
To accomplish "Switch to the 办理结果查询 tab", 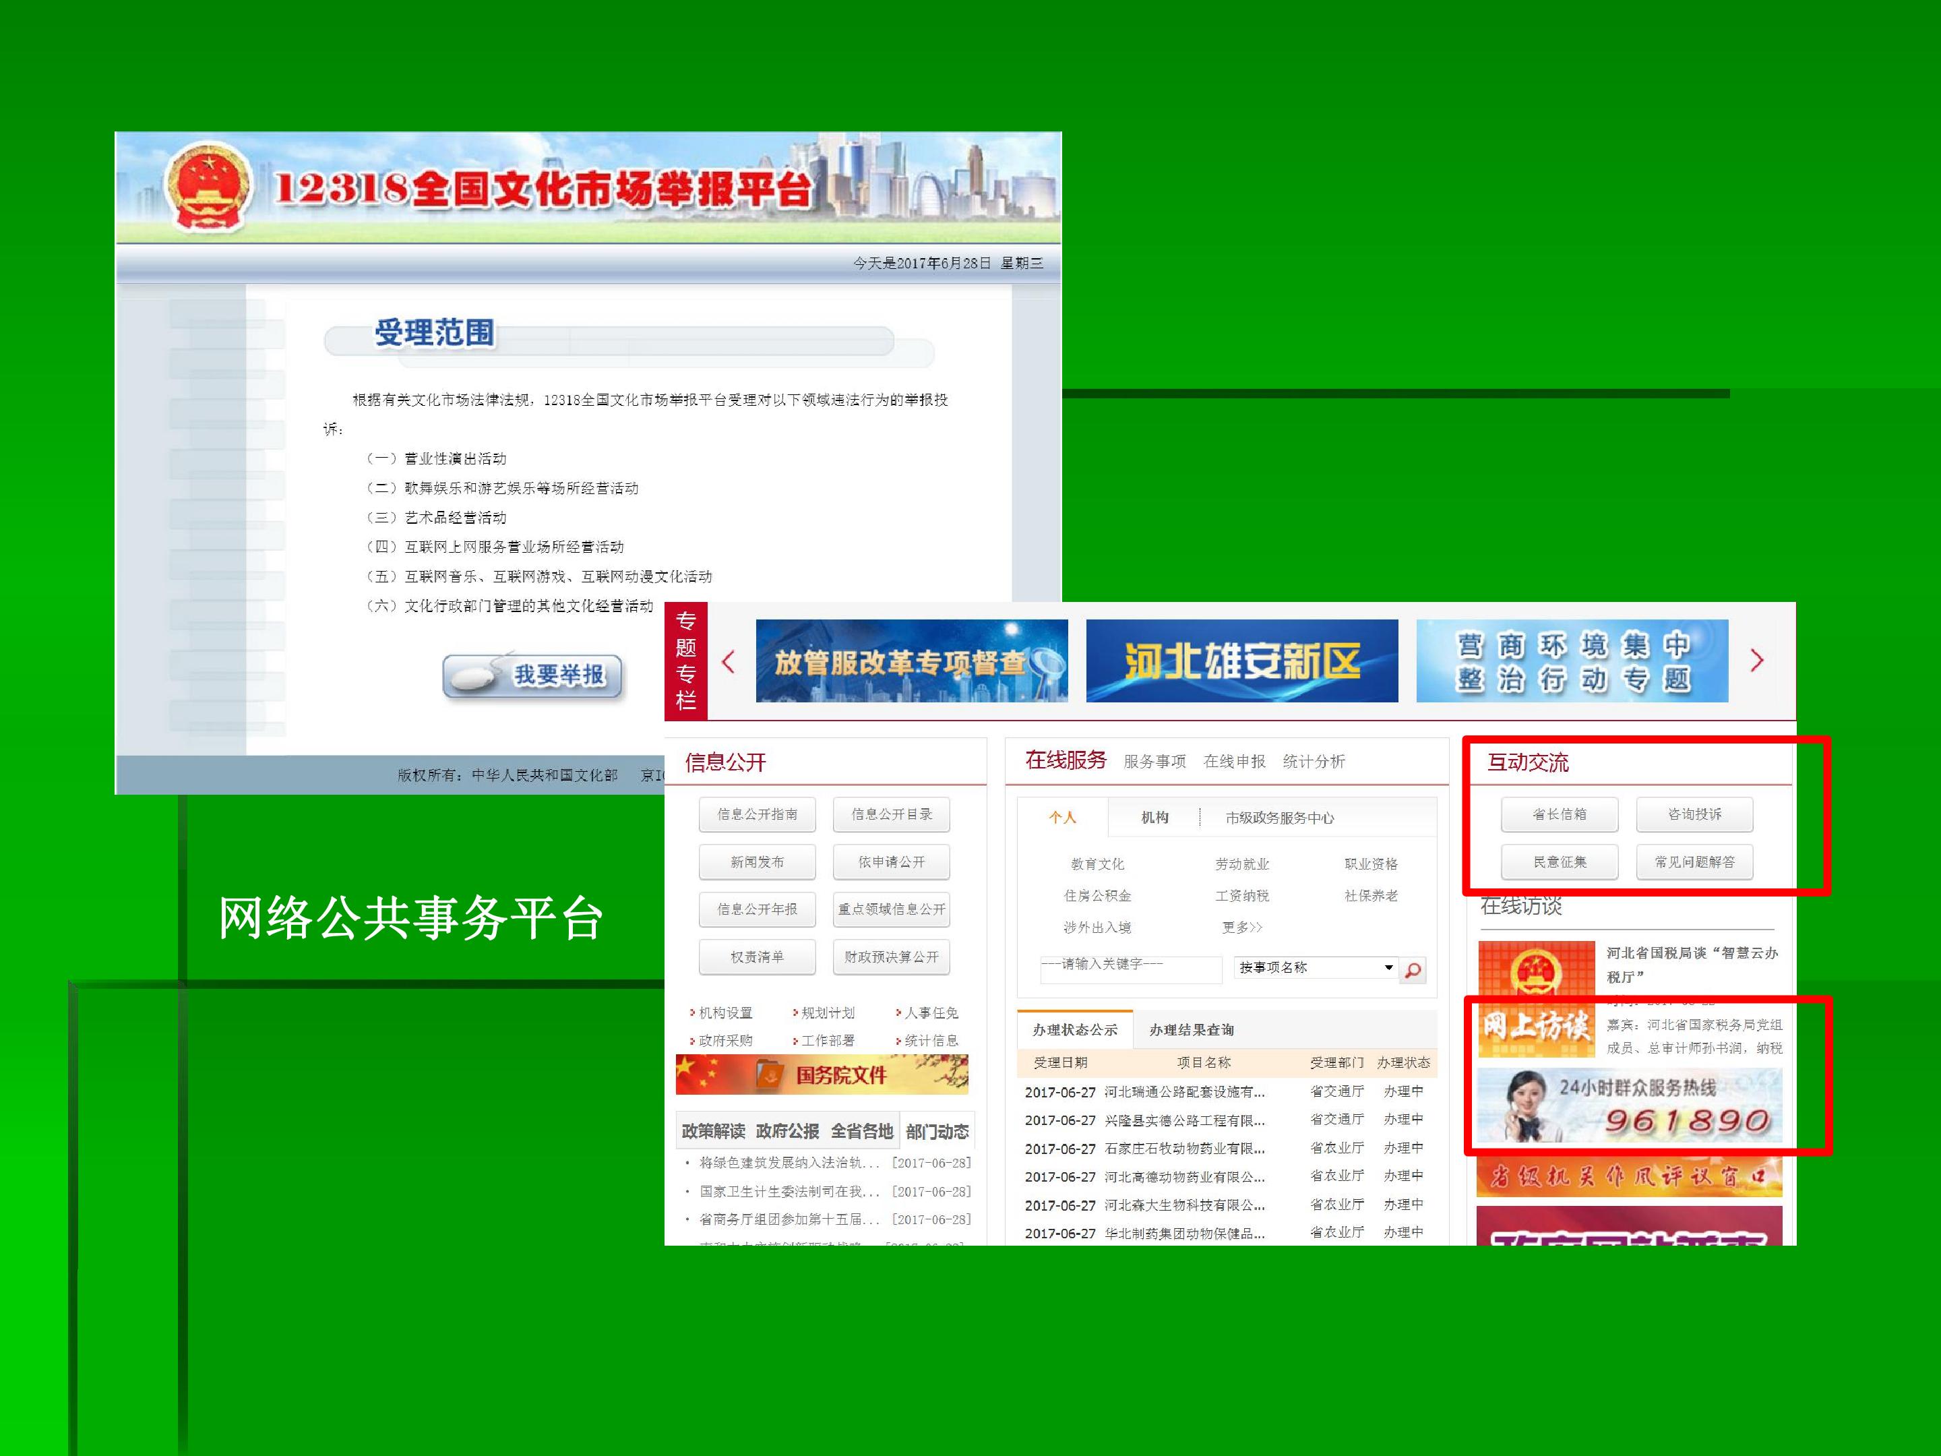I will pyautogui.click(x=1191, y=1029).
